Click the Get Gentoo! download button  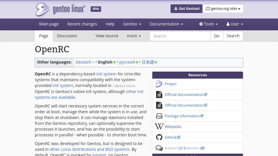(x=186, y=9)
